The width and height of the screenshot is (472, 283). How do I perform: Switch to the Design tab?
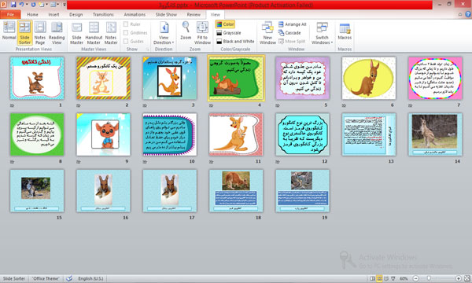point(76,14)
